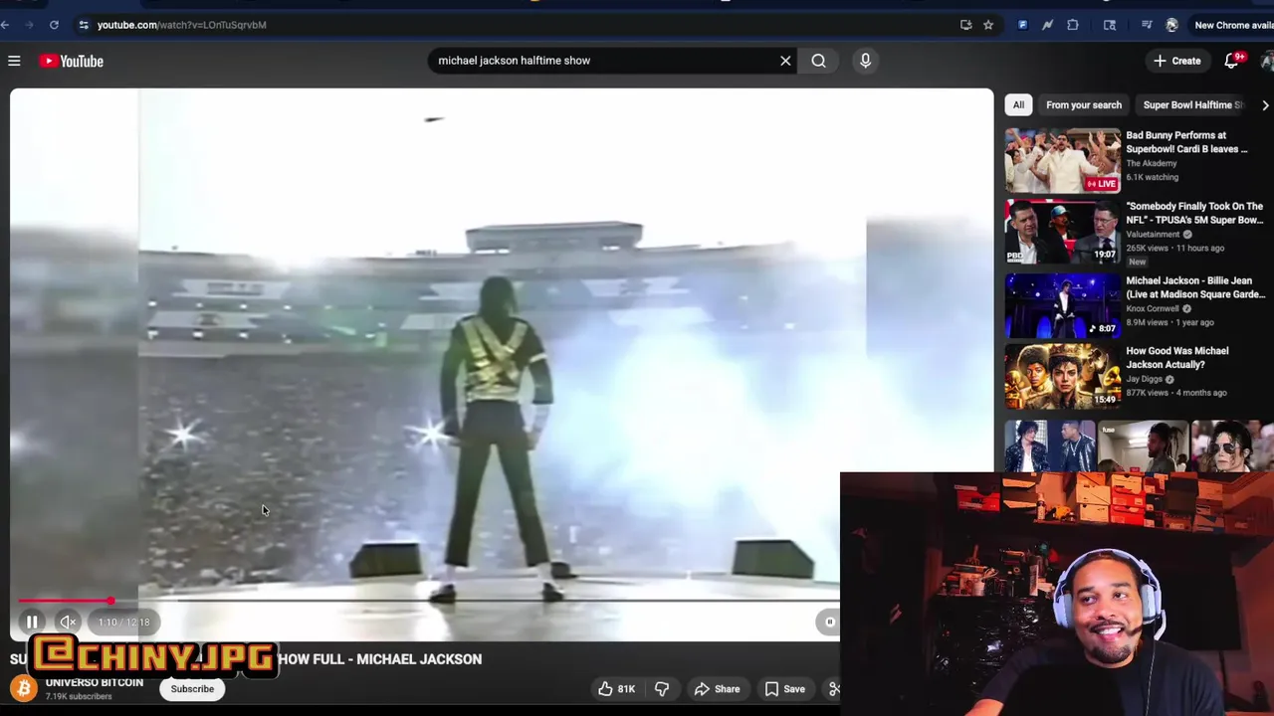The height and width of the screenshot is (716, 1274).
Task: Select the All filter chip
Action: tap(1018, 104)
